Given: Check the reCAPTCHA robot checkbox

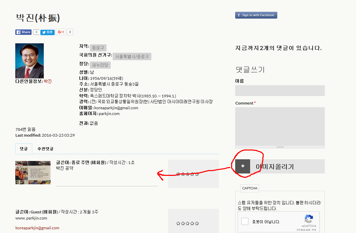Looking at the screenshot, I should [x=245, y=222].
